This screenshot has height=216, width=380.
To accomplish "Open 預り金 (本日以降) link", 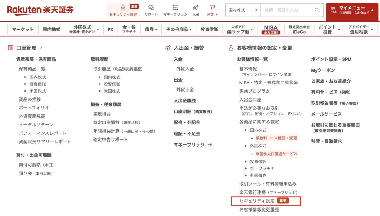I will (x=36, y=173).
